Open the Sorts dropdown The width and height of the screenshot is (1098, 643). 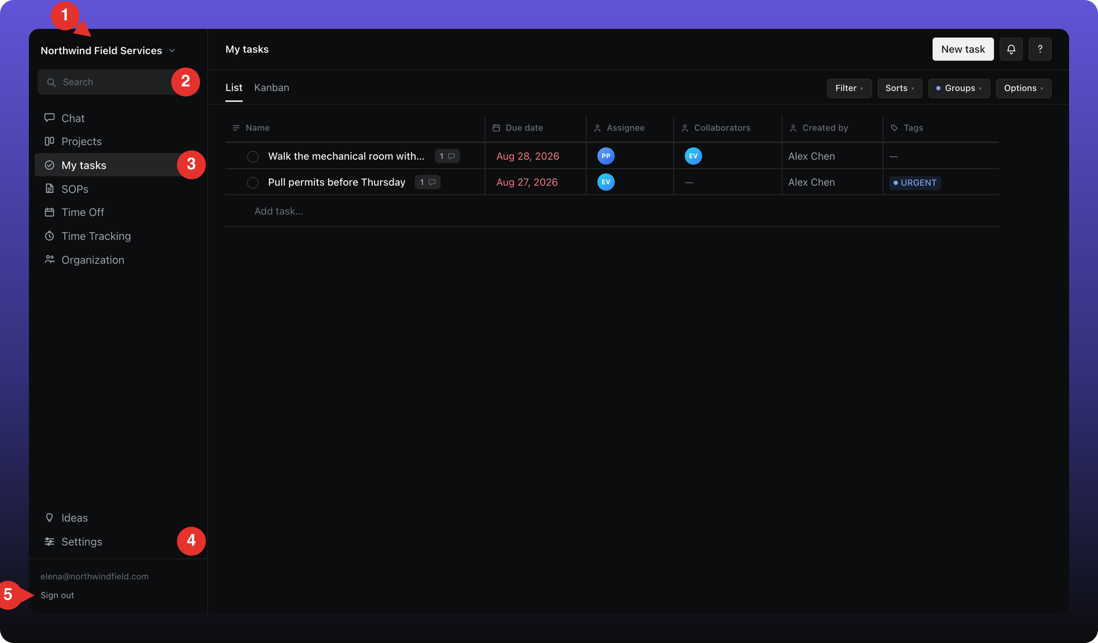coord(899,88)
